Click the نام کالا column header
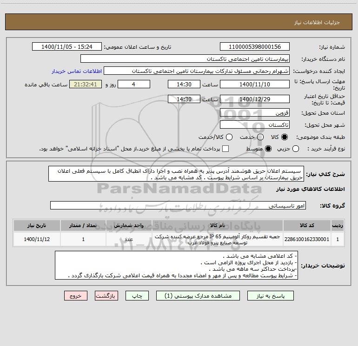Screen dimensions: 358x346 (218, 225)
